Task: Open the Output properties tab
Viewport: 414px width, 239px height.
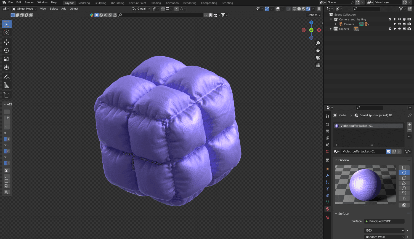Action: [328, 131]
